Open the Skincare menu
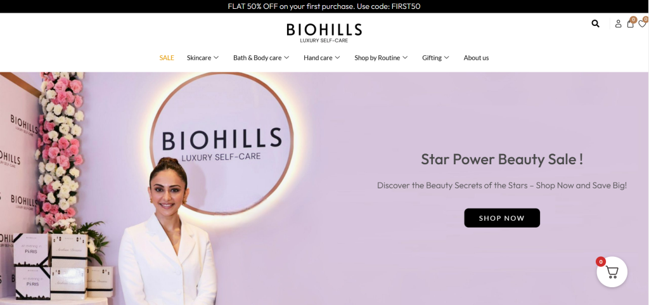The width and height of the screenshot is (649, 305). tap(199, 58)
